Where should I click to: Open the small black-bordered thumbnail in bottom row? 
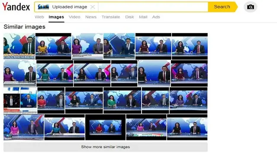[x=106, y=127]
